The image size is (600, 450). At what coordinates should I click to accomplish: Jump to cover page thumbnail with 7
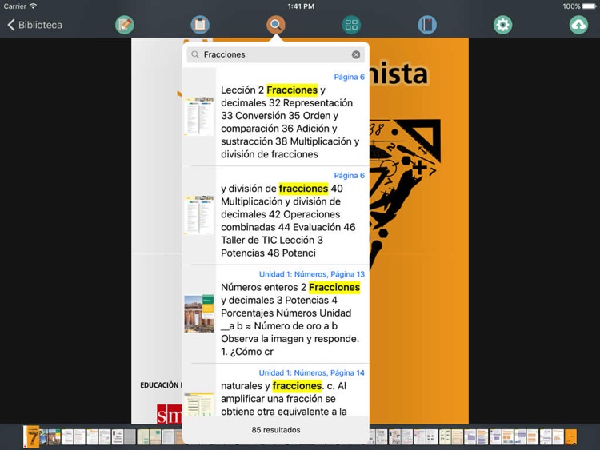(31, 436)
